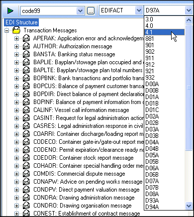Click the envelope icon for COHAOR

(26, 166)
